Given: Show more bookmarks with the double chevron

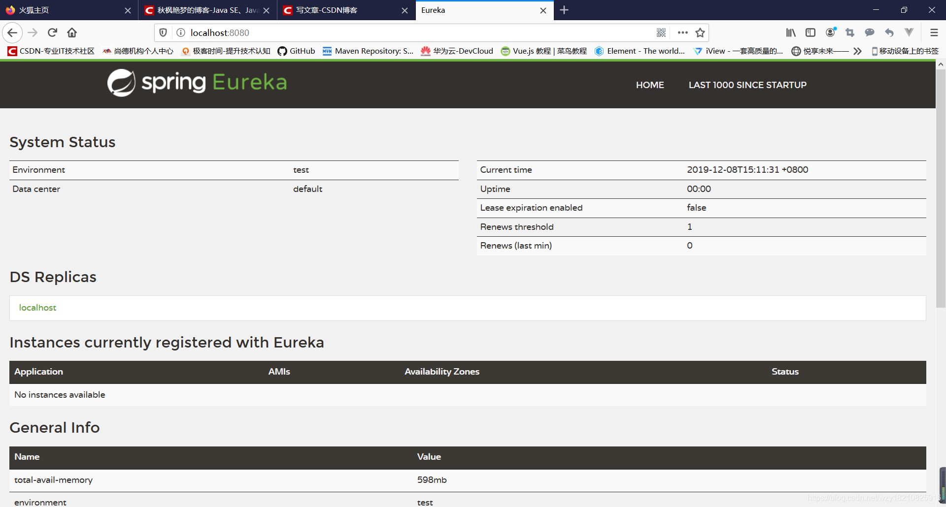Looking at the screenshot, I should point(857,51).
